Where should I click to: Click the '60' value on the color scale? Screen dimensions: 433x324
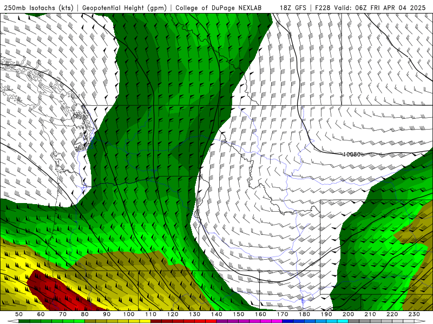tap(41, 314)
